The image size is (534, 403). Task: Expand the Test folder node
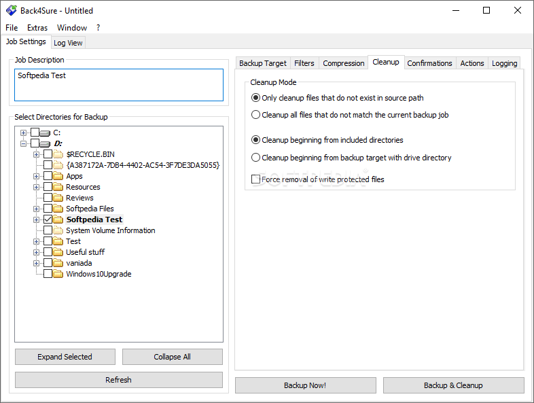click(36, 242)
